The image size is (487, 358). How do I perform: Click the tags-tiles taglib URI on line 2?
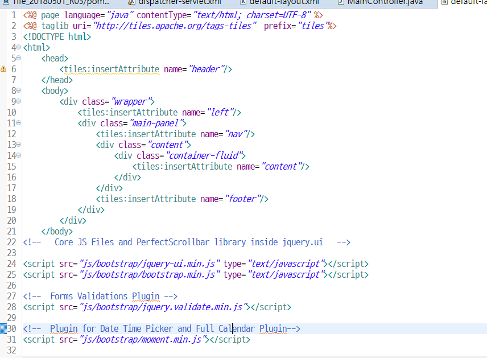coord(175,26)
